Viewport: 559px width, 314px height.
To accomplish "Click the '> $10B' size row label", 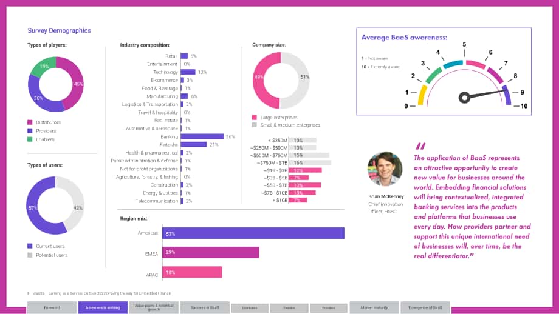I will click(280, 201).
